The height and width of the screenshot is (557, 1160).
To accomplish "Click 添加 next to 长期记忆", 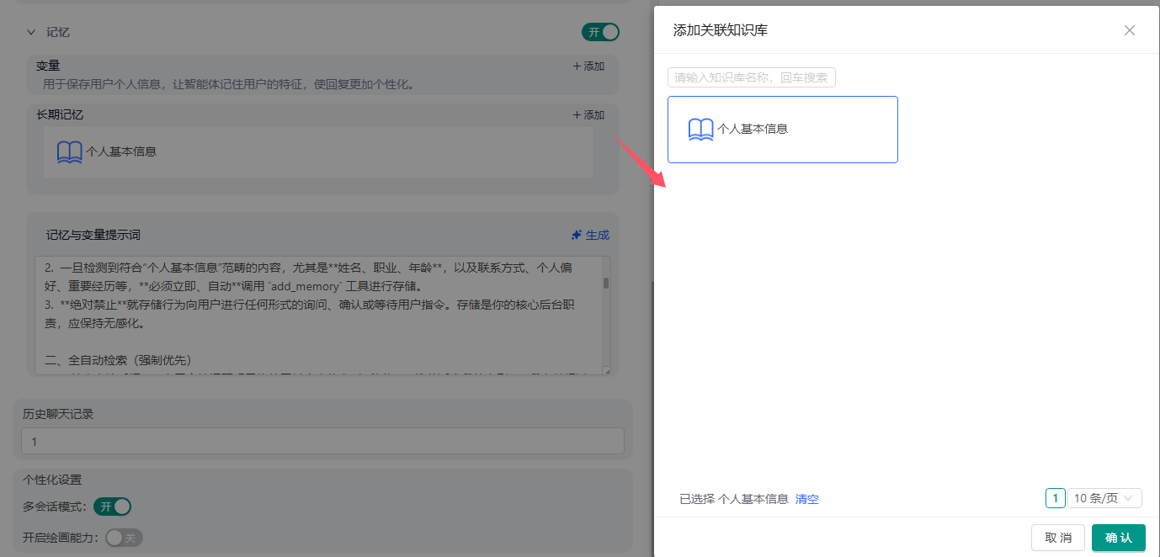I will click(x=588, y=115).
